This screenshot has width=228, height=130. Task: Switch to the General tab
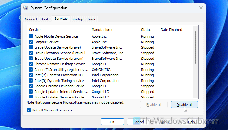31,19
